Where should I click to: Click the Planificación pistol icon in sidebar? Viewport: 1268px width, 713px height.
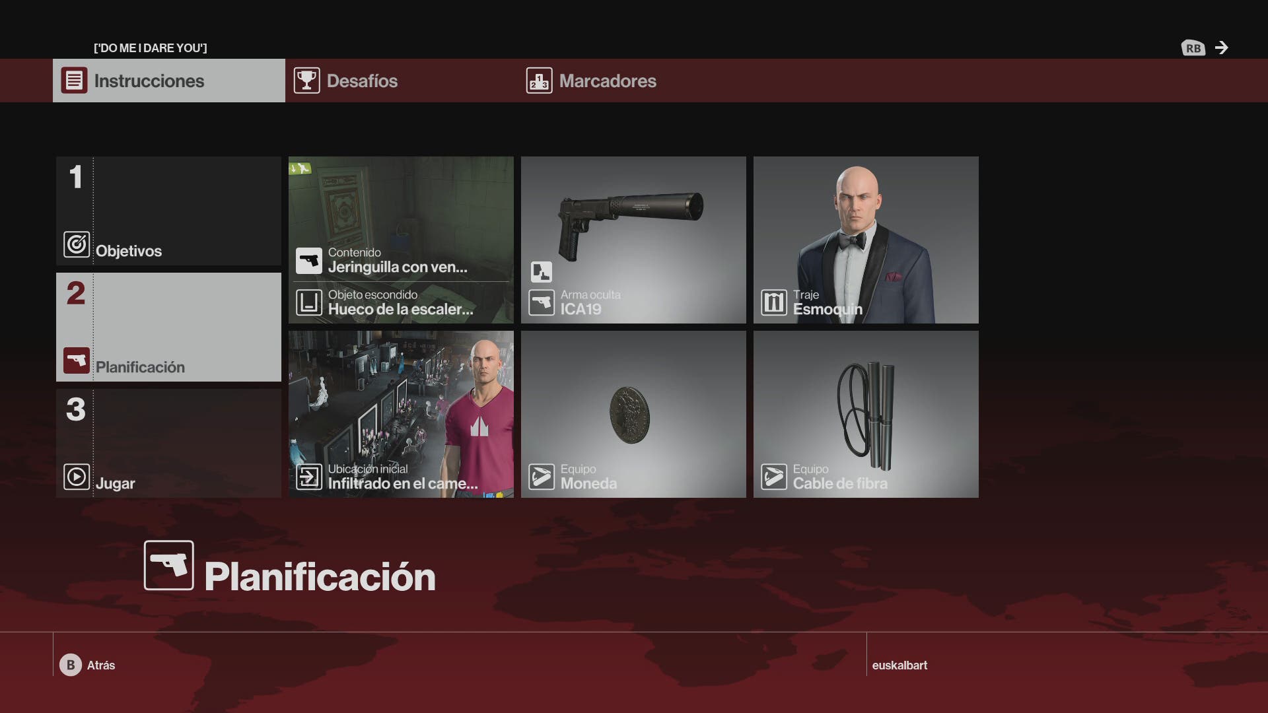tap(77, 360)
